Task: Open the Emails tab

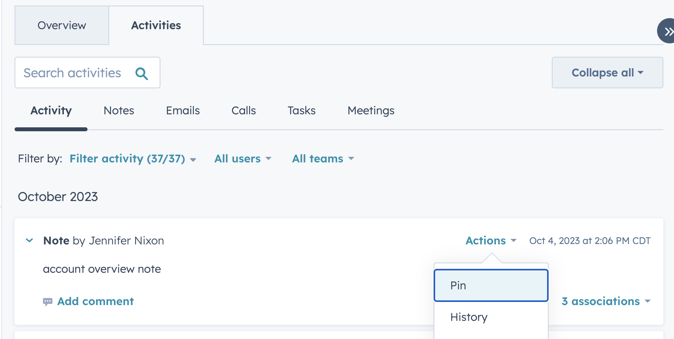Action: click(183, 111)
